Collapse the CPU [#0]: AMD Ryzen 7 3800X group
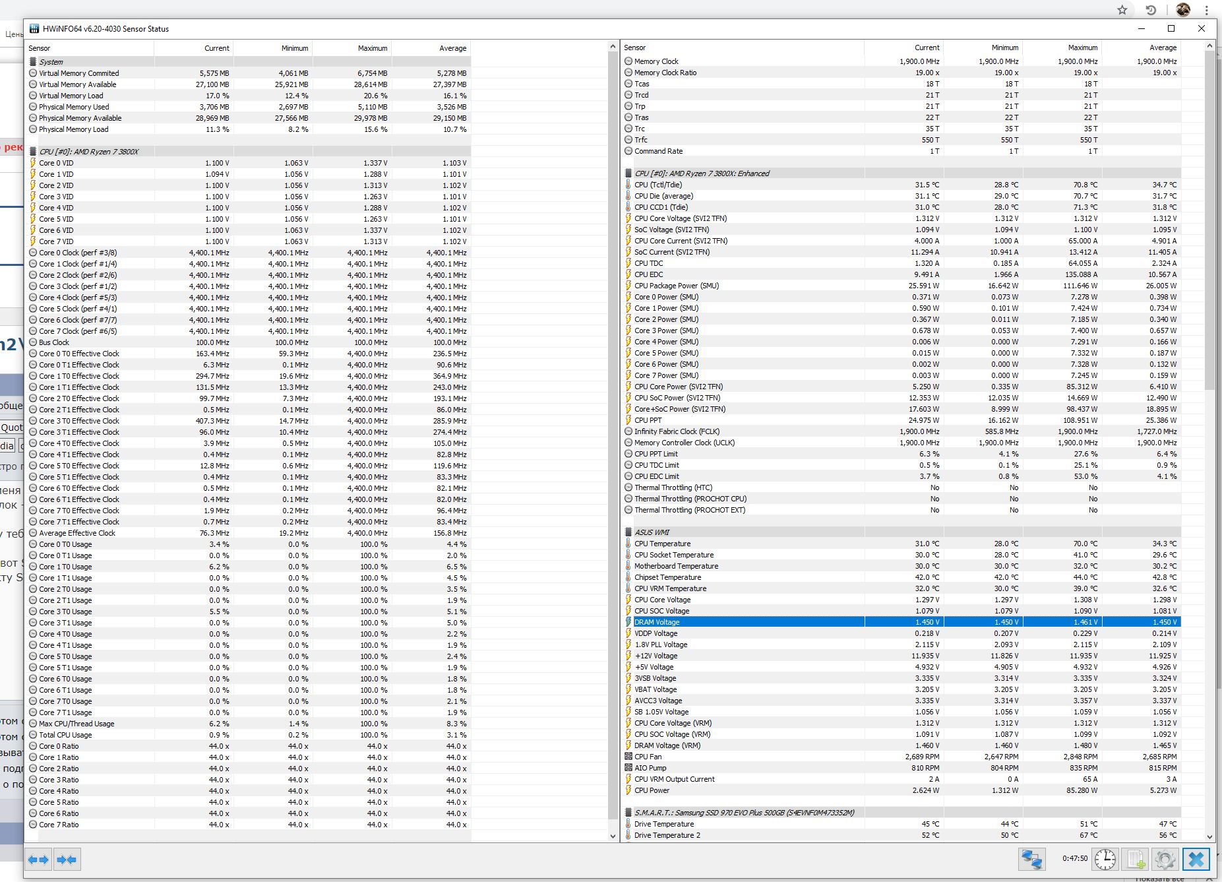Image resolution: width=1222 pixels, height=882 pixels. pyautogui.click(x=89, y=152)
